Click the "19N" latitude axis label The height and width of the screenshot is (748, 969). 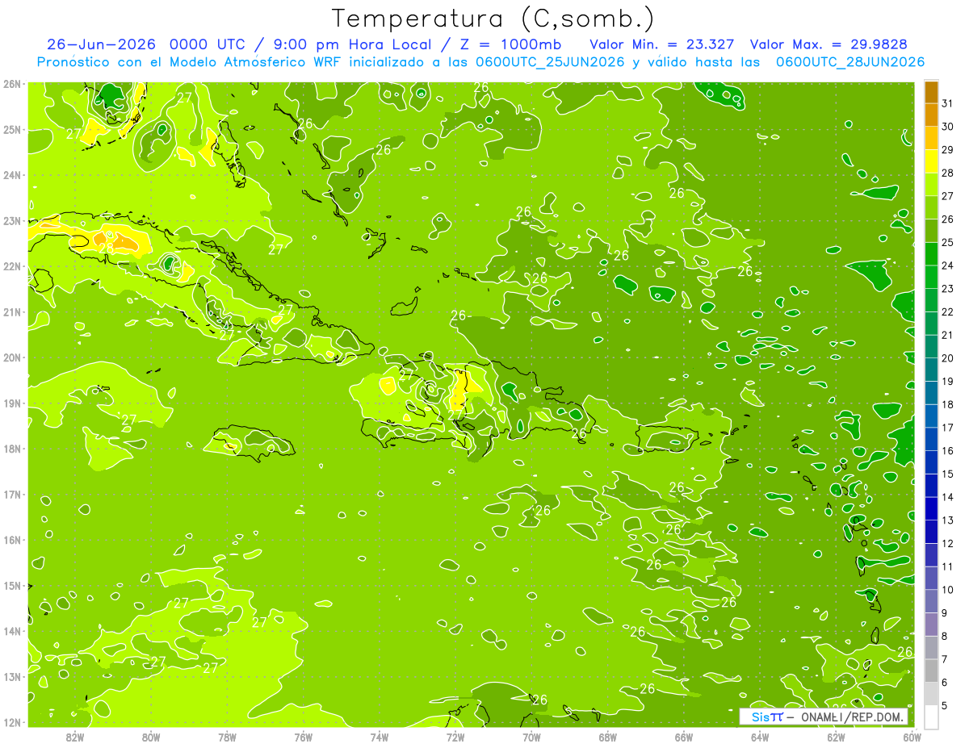(x=11, y=403)
